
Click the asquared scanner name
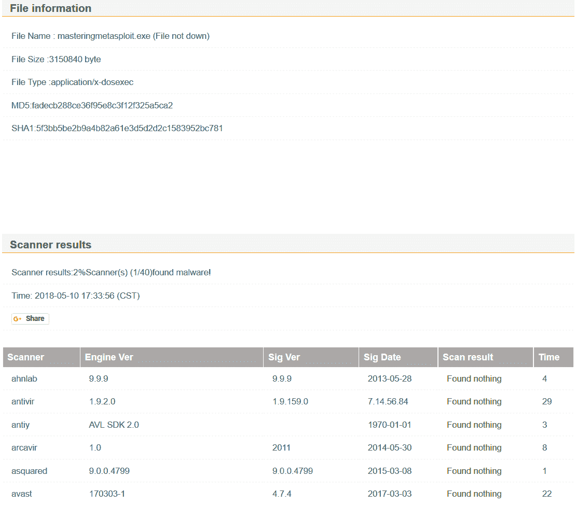pos(30,471)
